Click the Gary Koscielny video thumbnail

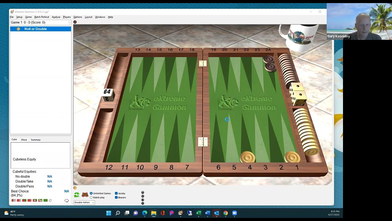point(359,21)
